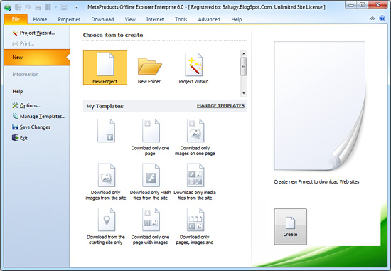391x271 pixels.
Task: Open the Customize Quick Access Toolbar dropdown
Action: [x=77, y=7]
